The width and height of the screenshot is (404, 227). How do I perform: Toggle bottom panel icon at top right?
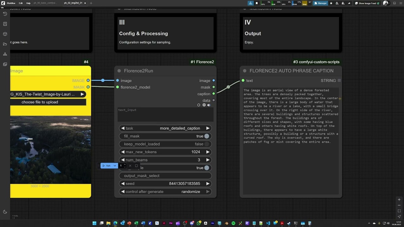pyautogui.click(x=394, y=3)
